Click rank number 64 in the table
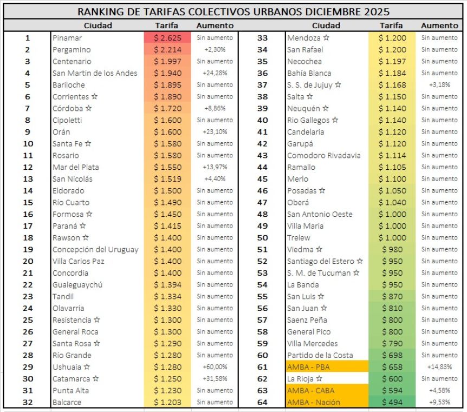Screen dimensions: 467x412 click(262, 402)
